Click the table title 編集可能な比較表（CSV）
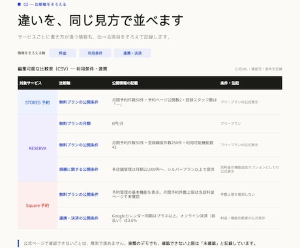The image size is (300, 248). pyautogui.click(x=63, y=69)
